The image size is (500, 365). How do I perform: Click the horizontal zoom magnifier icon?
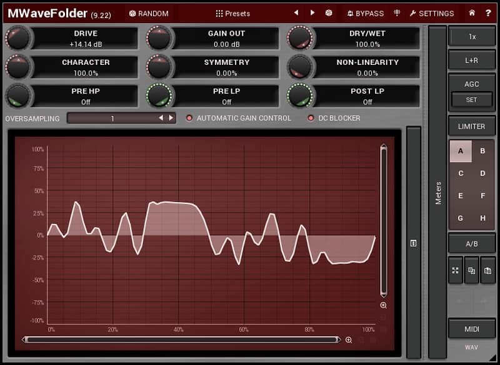click(x=349, y=340)
